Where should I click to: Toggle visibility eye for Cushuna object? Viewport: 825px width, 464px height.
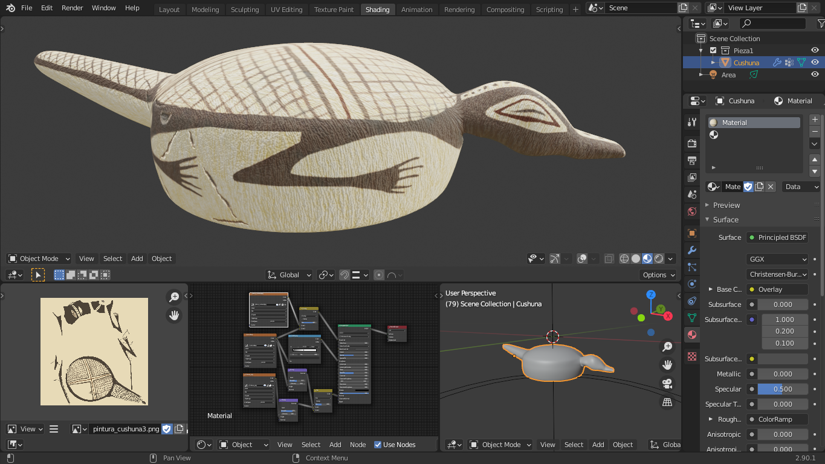pos(815,62)
